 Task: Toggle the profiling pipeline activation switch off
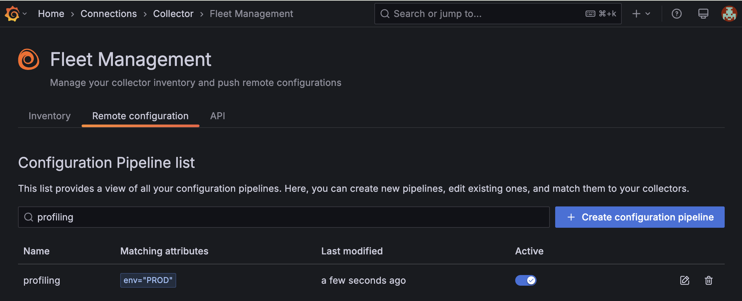pos(526,280)
